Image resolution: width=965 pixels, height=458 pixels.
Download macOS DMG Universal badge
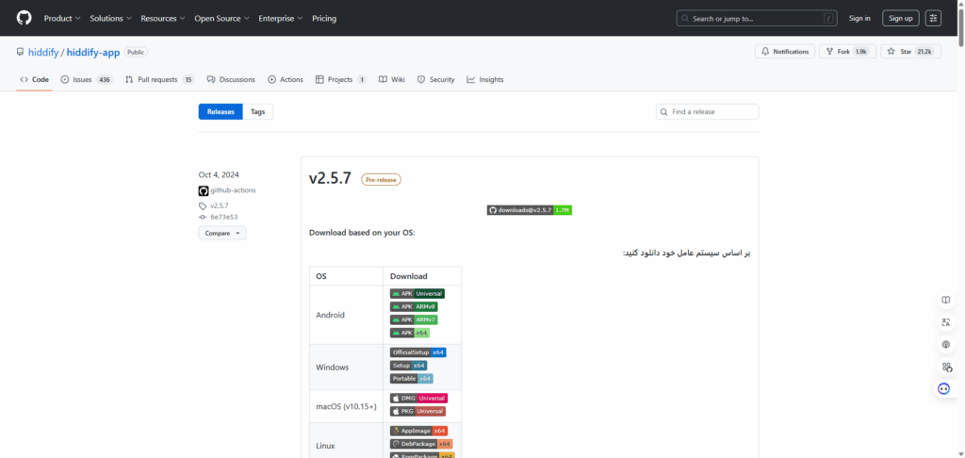pyautogui.click(x=419, y=399)
